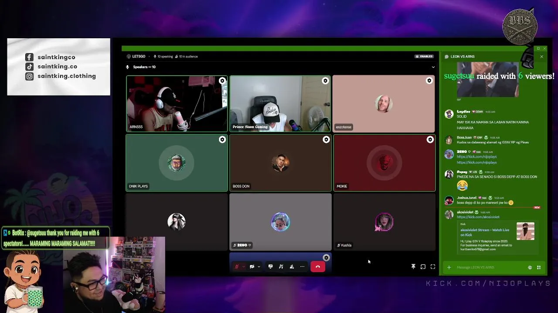Toggle the camera on/off button
558x313 pixels.
(252, 266)
